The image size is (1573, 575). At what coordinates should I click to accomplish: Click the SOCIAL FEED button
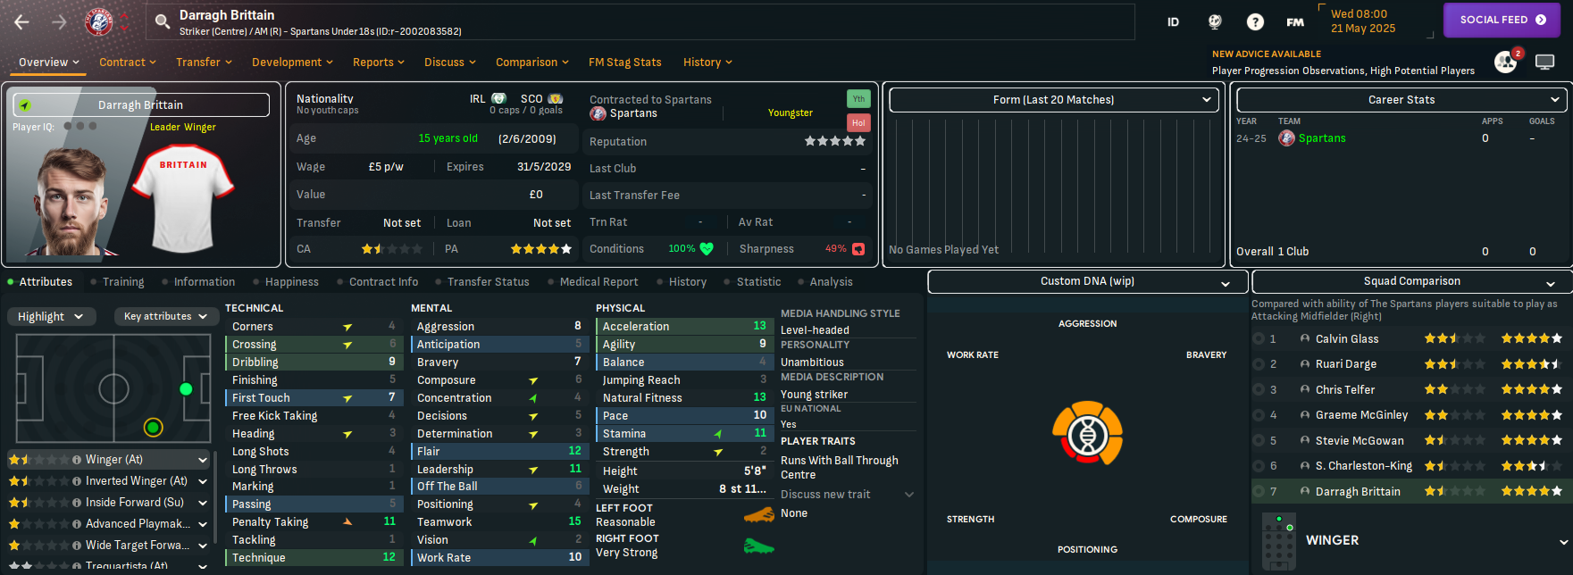pyautogui.click(x=1502, y=20)
